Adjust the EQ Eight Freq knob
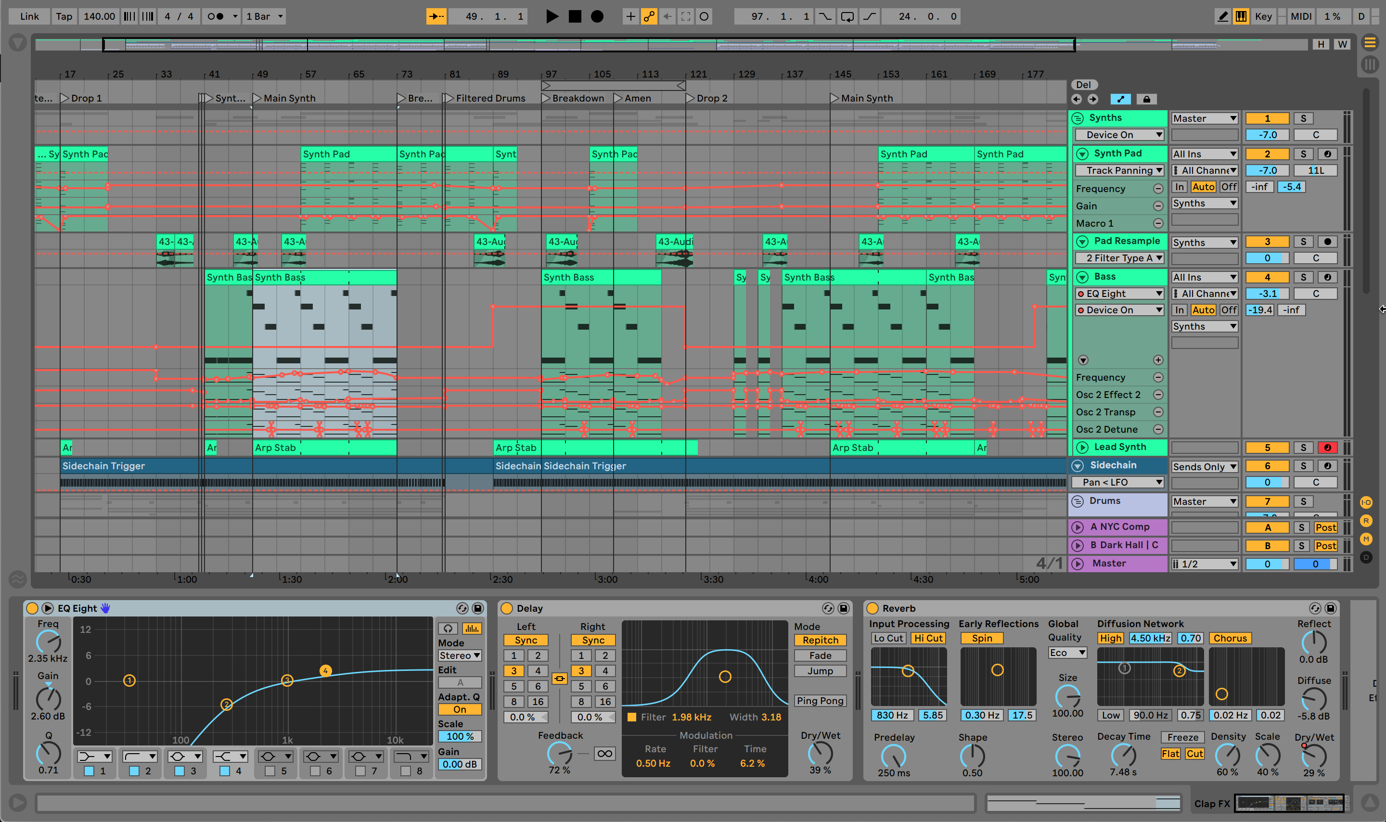 pyautogui.click(x=48, y=642)
